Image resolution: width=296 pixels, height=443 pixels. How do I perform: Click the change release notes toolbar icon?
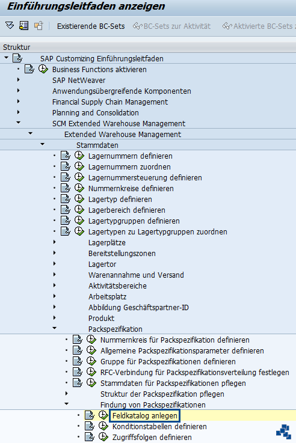point(39,26)
